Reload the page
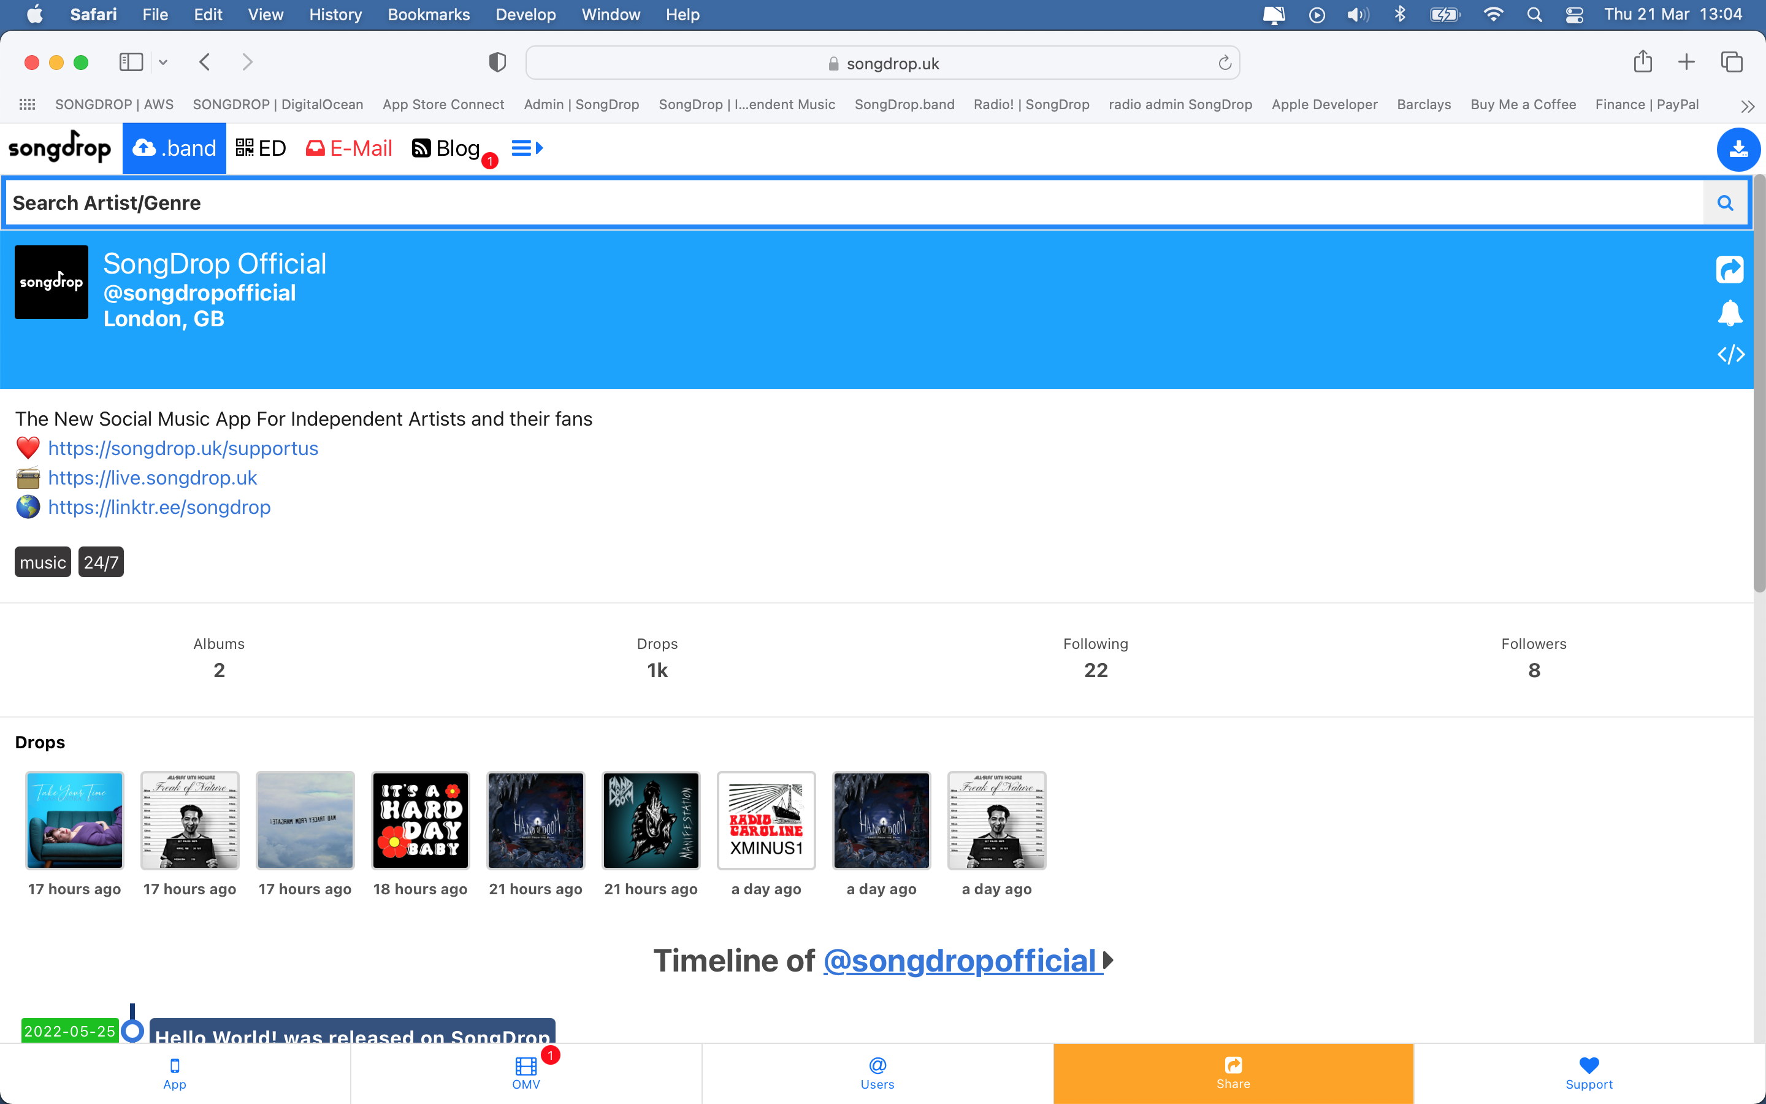Screen dimensions: 1766x1104 [x=1225, y=63]
